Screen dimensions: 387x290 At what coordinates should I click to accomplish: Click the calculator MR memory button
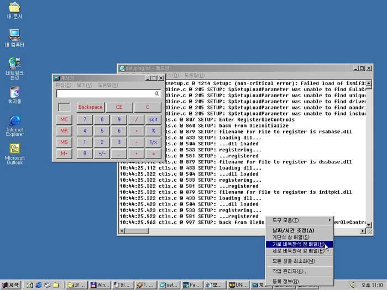click(64, 131)
